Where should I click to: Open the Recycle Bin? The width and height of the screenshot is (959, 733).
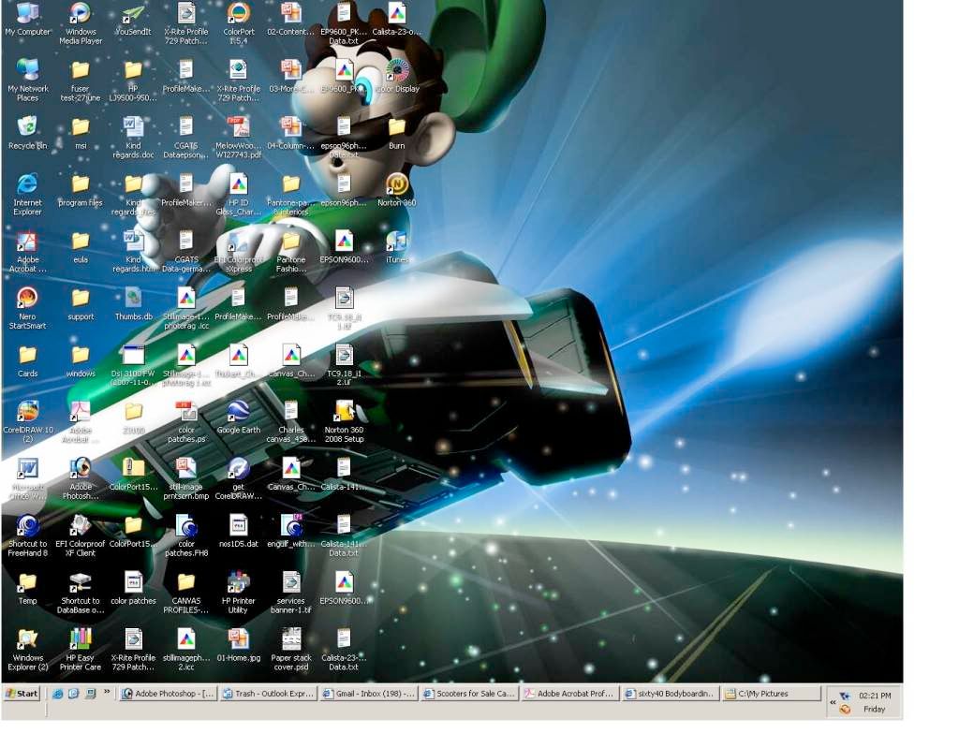(27, 133)
